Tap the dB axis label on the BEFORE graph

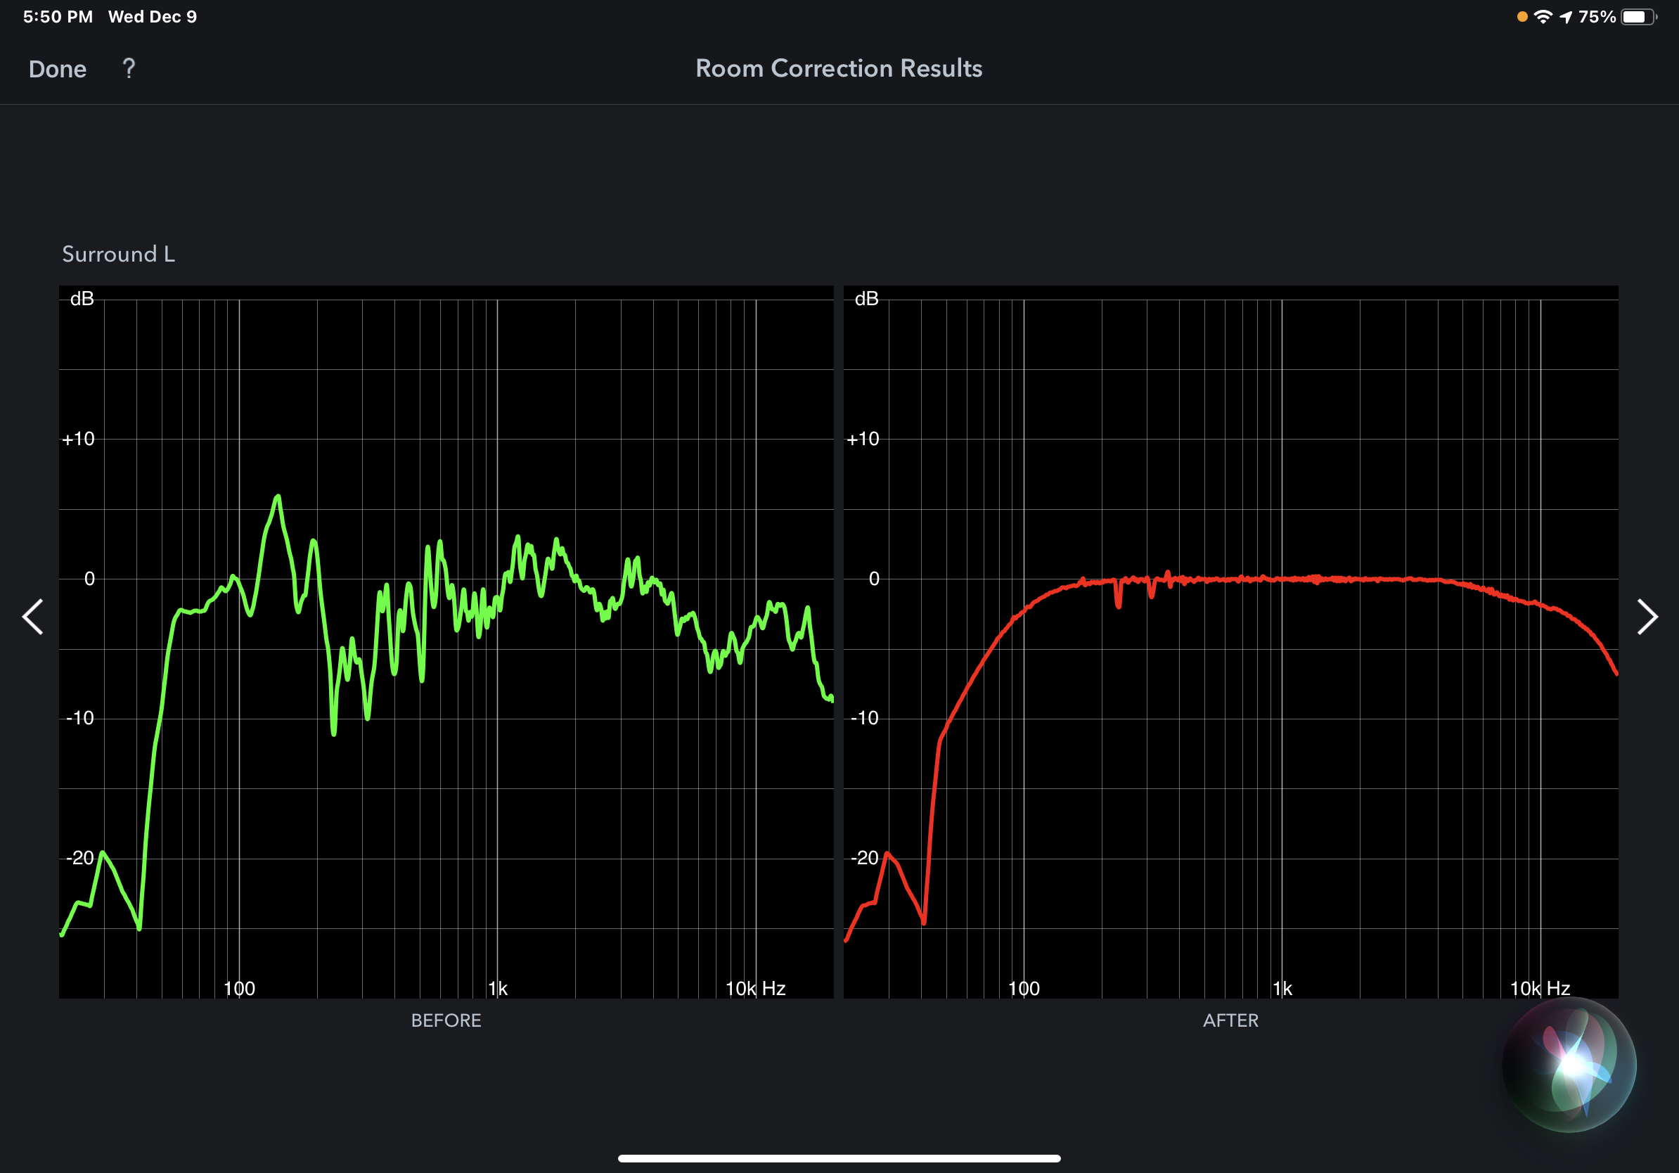pos(82,298)
